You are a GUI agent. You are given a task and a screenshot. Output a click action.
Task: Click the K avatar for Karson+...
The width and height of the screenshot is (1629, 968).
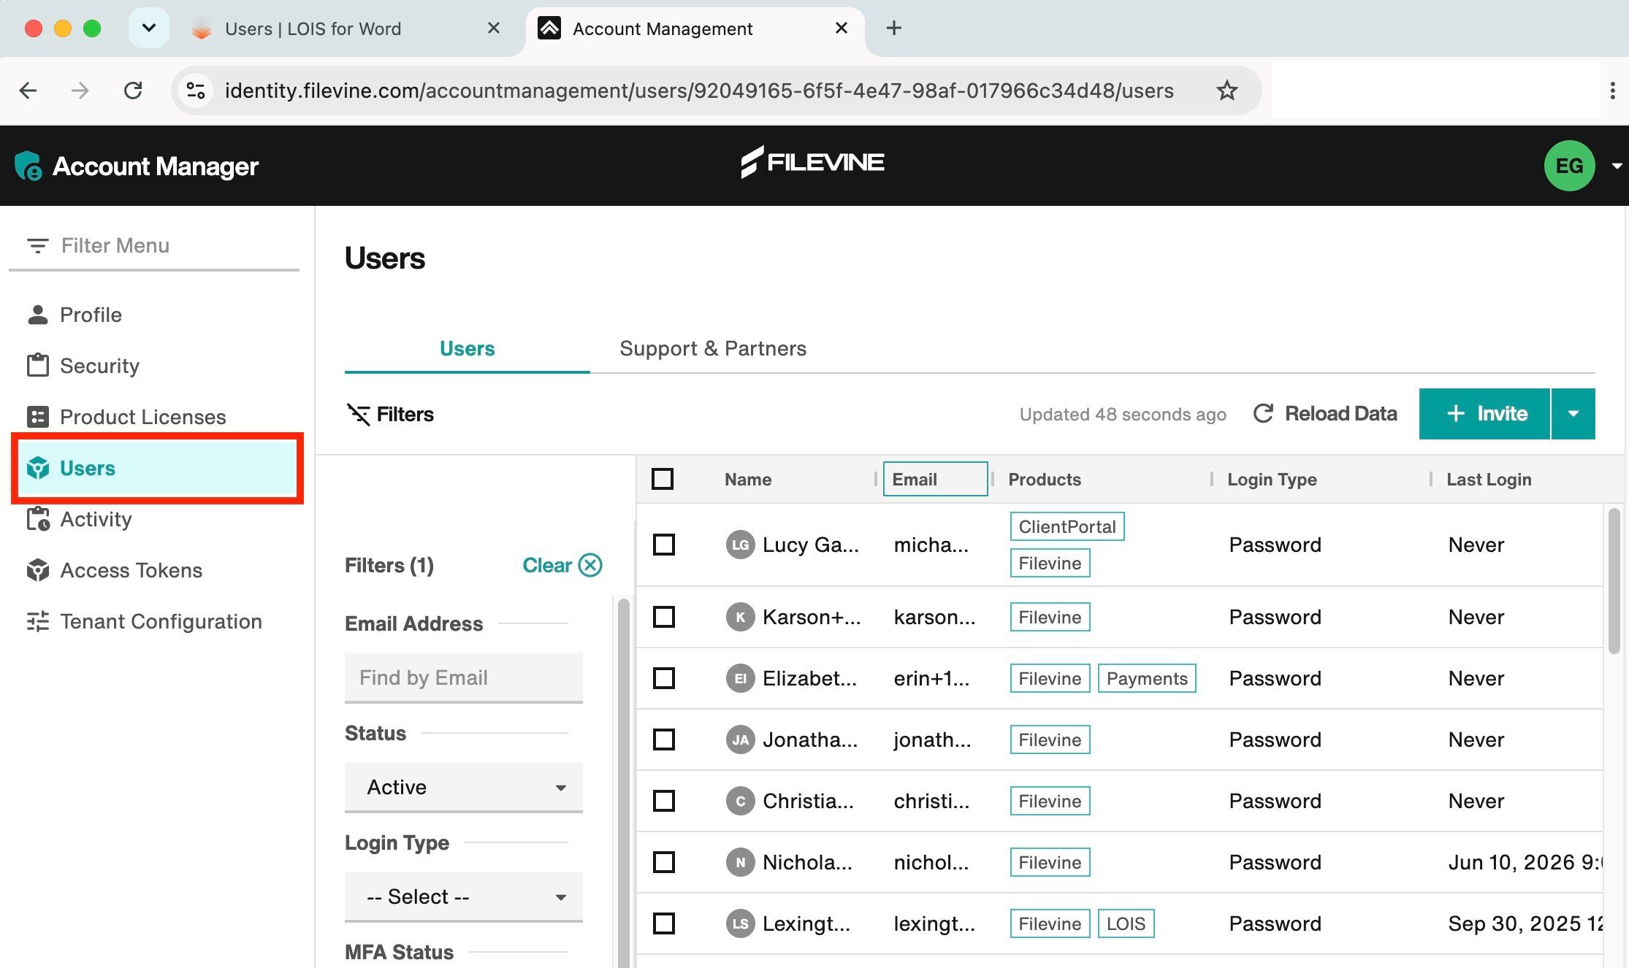coord(740,617)
